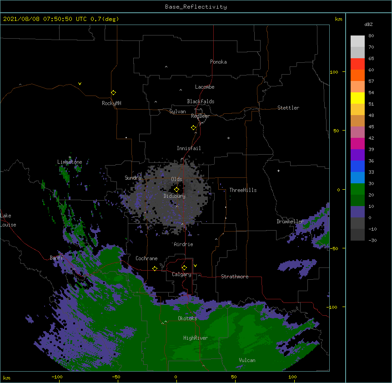Image resolution: width=392 pixels, height=383 pixels.
Task: Choose the bright green legend swatch
Action: pos(357,189)
